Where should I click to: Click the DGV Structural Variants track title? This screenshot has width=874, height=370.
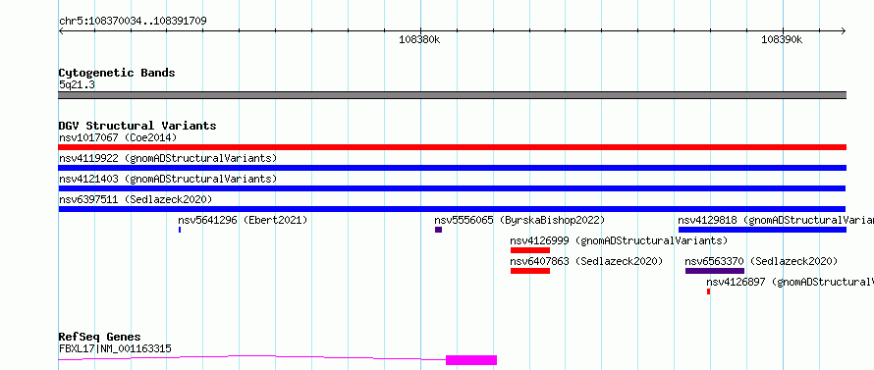pyautogui.click(x=137, y=126)
